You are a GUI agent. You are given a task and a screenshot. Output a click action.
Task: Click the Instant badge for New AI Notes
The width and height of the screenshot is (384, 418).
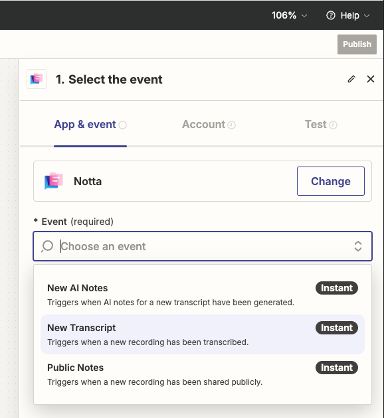point(337,288)
